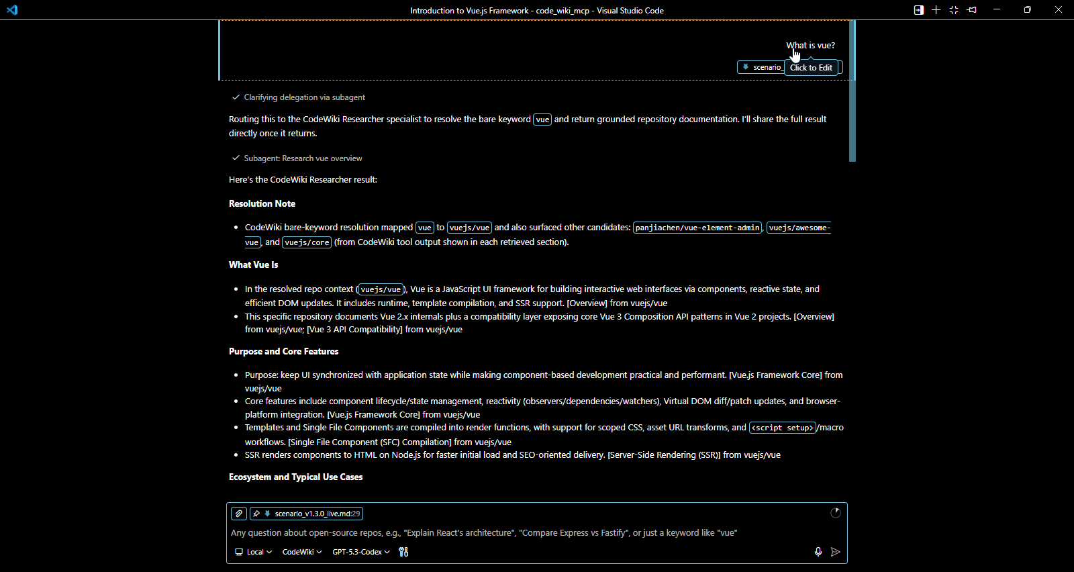Image resolution: width=1074 pixels, height=572 pixels.
Task: Click the pin icon in the title bar
Action: [972, 10]
